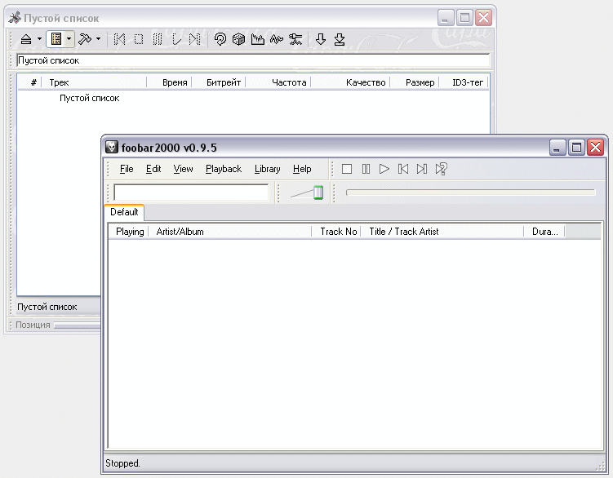
Task: Click the Pause button in foobar2000
Action: point(366,169)
